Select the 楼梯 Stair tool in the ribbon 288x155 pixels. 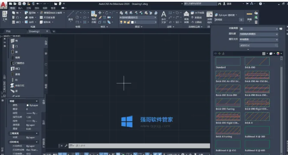tap(30, 18)
